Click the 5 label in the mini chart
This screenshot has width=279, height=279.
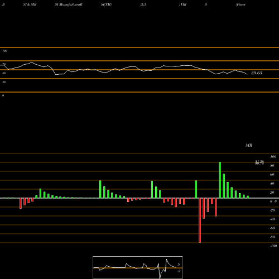tap(179, 264)
